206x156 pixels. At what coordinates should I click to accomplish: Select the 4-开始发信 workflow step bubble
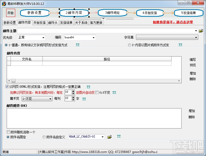150,13
